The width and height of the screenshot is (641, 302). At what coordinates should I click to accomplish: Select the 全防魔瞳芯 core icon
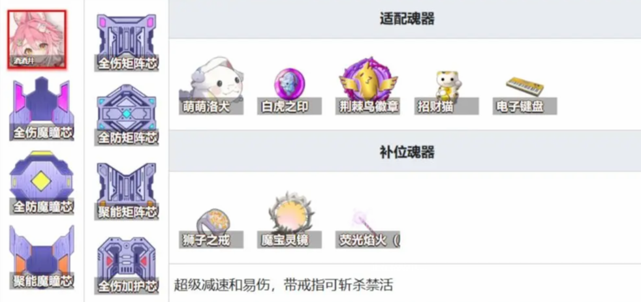click(42, 182)
